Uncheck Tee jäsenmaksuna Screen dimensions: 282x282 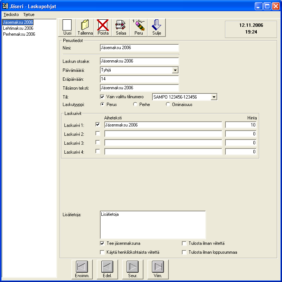pyautogui.click(x=102, y=244)
